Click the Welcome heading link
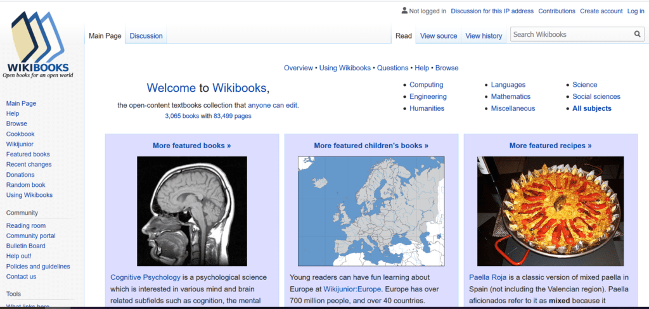The width and height of the screenshot is (649, 309). [171, 87]
